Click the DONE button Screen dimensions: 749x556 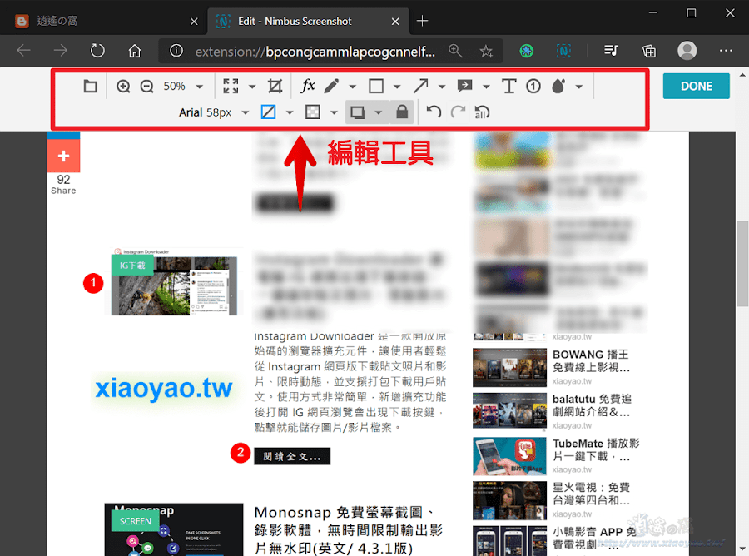(x=696, y=86)
